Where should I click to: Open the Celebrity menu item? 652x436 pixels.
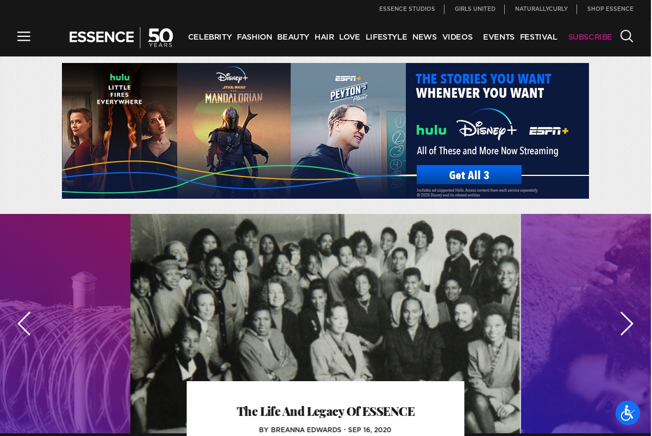tap(210, 37)
